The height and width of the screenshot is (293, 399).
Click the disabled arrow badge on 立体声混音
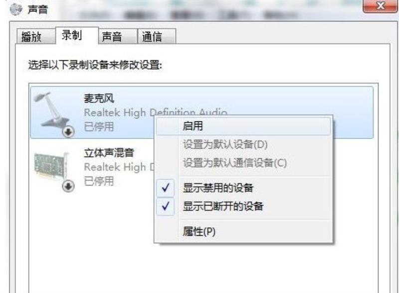tap(68, 186)
